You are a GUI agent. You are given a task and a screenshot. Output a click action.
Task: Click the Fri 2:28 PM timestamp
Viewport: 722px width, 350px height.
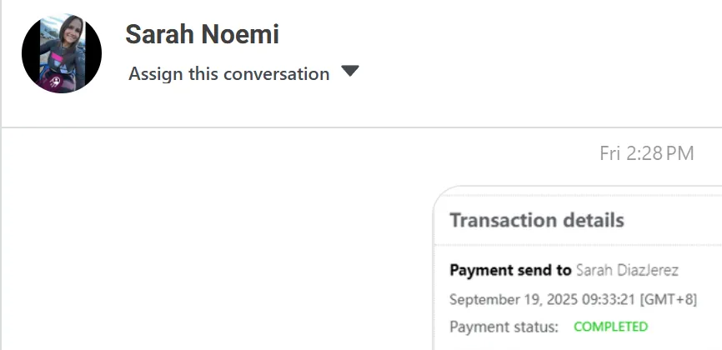tap(646, 153)
